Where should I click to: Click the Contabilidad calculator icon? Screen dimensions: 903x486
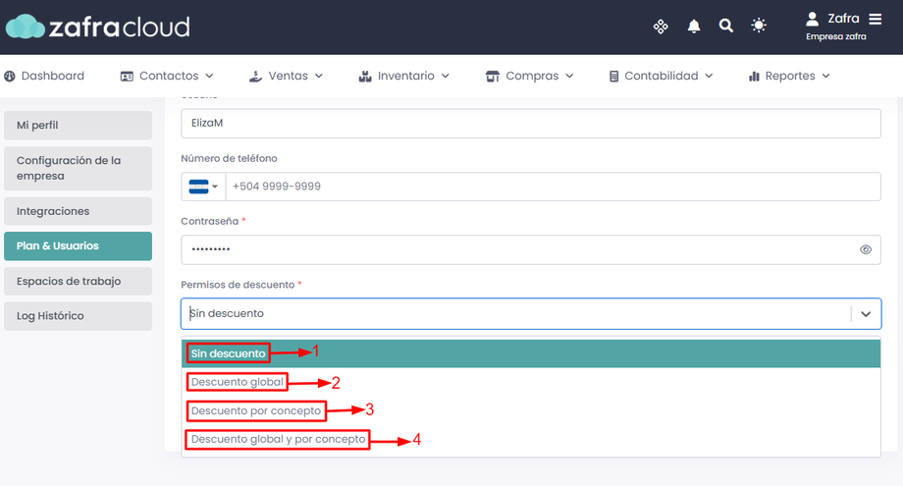[x=613, y=76]
